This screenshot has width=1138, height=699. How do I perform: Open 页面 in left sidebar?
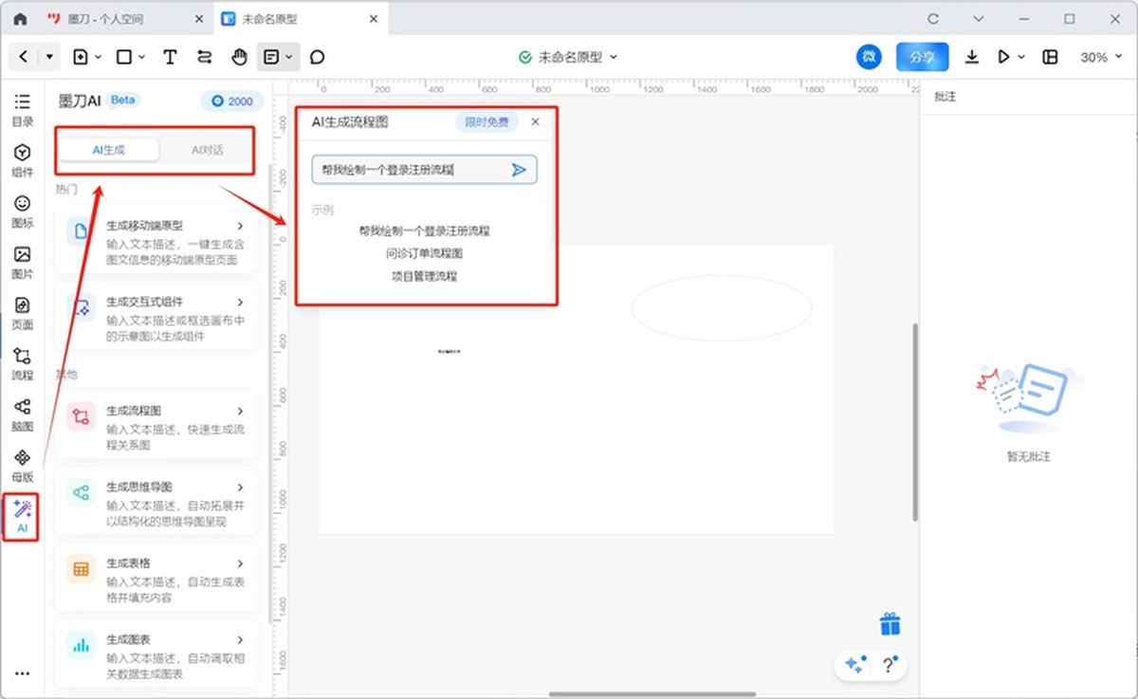(x=23, y=314)
